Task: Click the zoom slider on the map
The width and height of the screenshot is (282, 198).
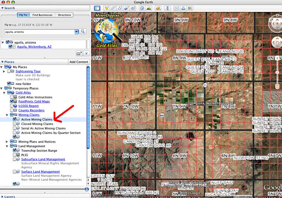Action: [277, 73]
